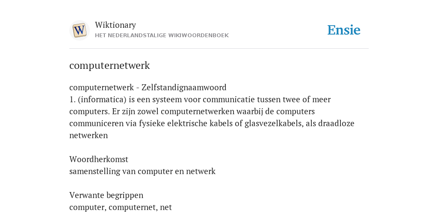Image resolution: width=438 pixels, height=219 pixels.
Task: Click the Woordherkomst section label
Action: click(x=99, y=159)
